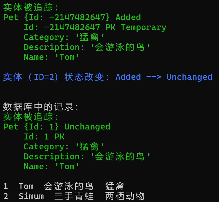
Task: Click the 'Pet {Id: -2147482647} Added' line
Action: (x=72, y=17)
